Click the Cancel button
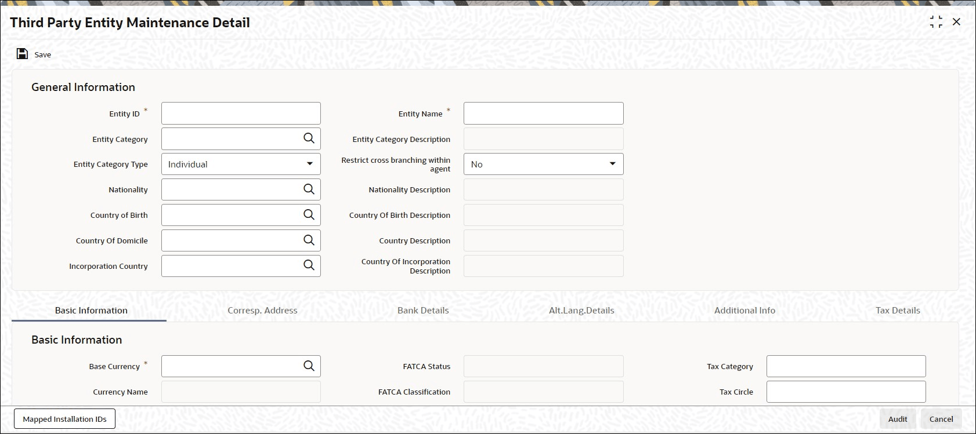This screenshot has height=434, width=976. (941, 419)
